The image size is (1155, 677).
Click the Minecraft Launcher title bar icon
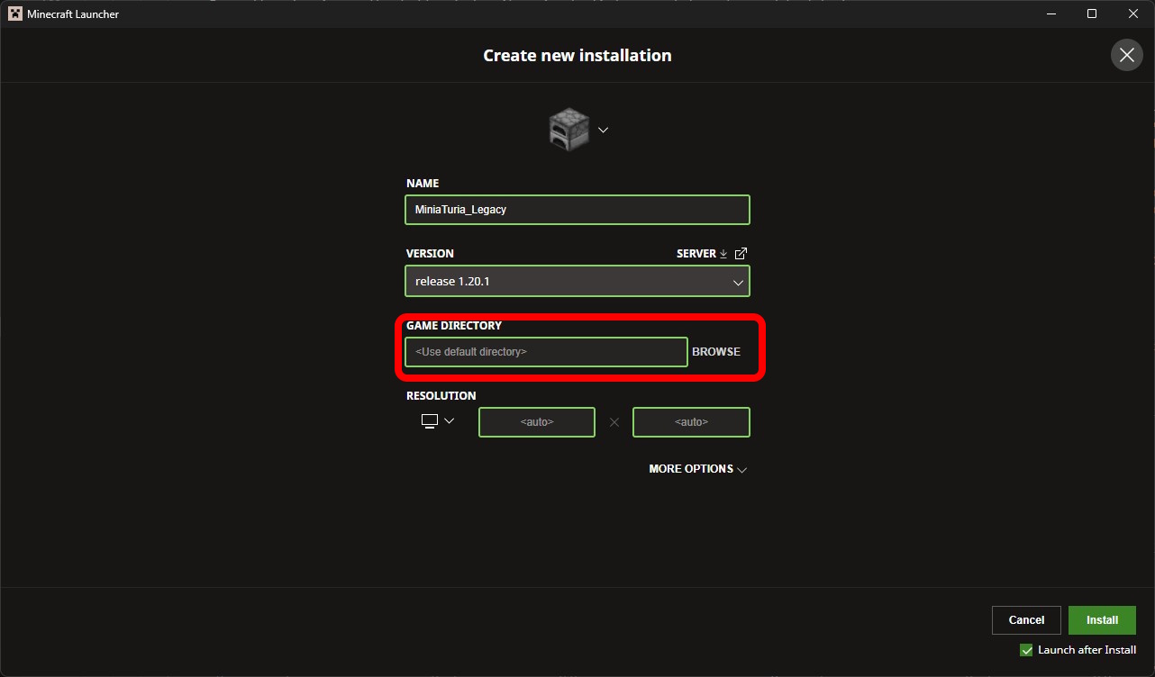pyautogui.click(x=15, y=14)
